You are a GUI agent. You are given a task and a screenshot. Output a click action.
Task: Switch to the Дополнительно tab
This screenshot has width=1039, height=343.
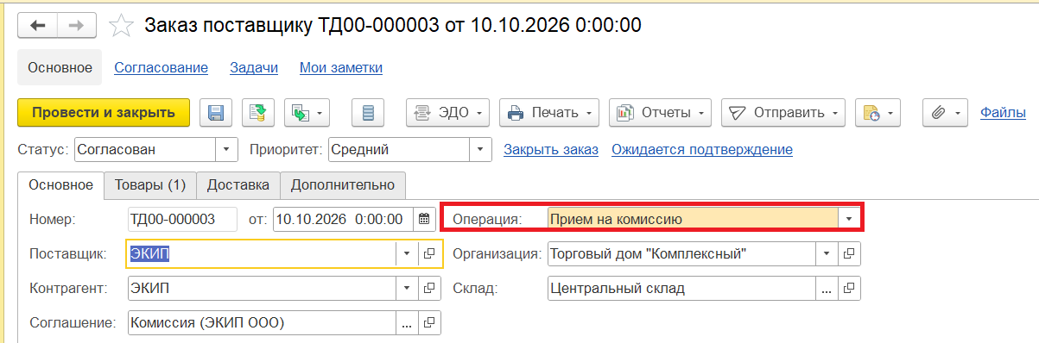pos(343,184)
